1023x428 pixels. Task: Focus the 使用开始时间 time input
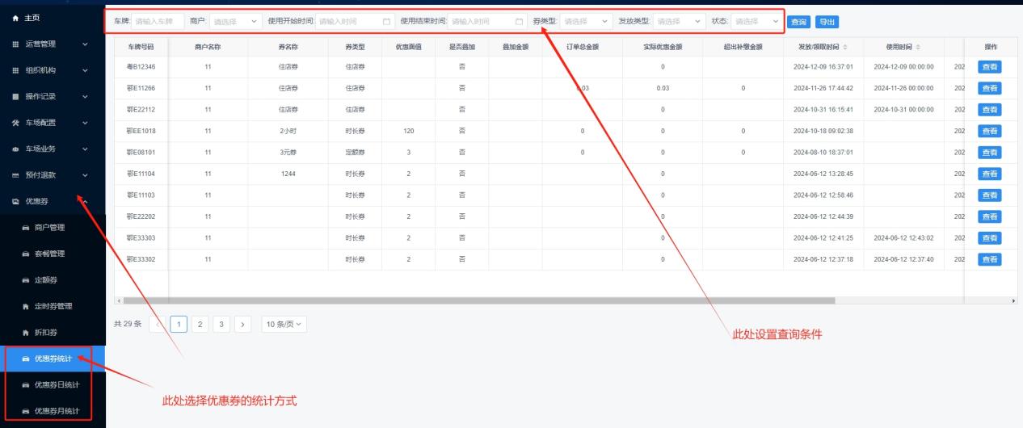(355, 21)
